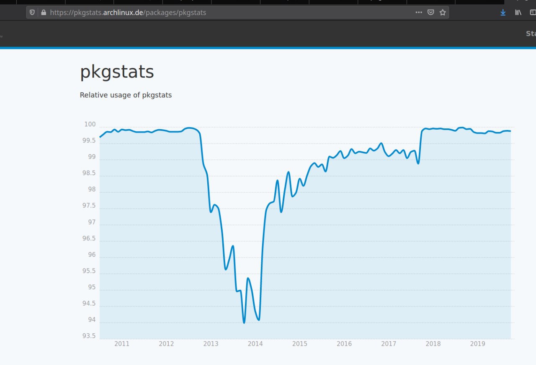This screenshot has height=365, width=536.
Task: Click the pkgstats page heading
Action: (117, 72)
